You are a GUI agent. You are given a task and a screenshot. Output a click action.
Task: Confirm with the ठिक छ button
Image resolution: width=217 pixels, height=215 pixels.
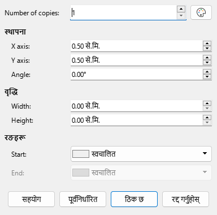point(134,199)
